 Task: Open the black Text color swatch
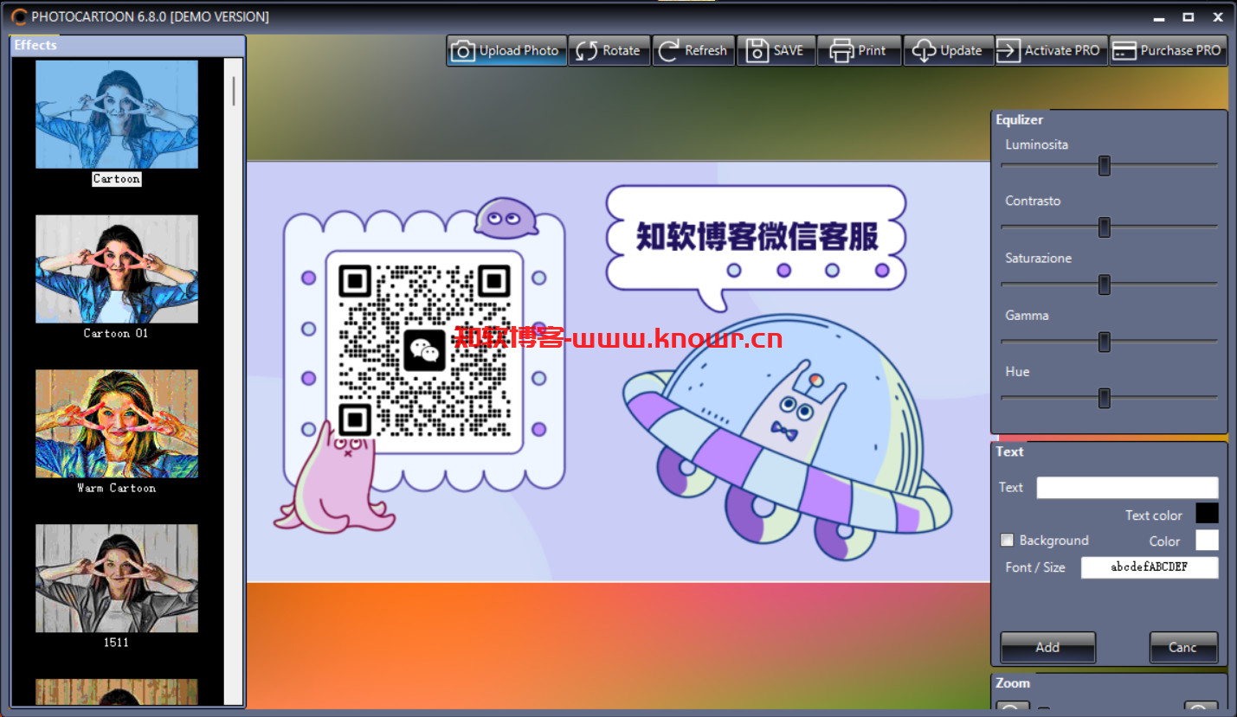1207,514
